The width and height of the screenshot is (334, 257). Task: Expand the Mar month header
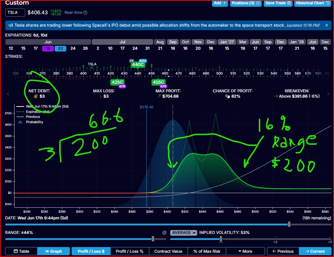click(243, 42)
